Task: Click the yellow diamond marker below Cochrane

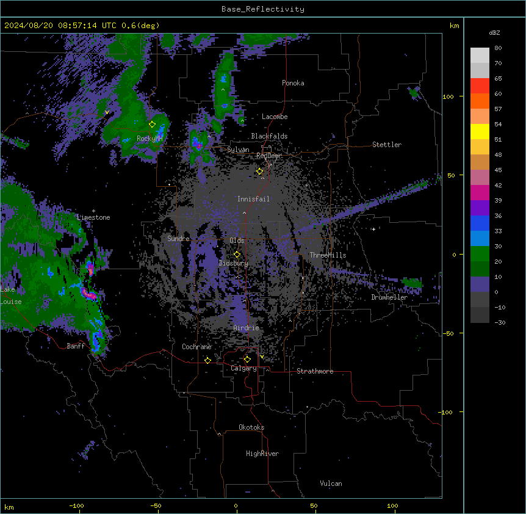Action: tap(207, 360)
